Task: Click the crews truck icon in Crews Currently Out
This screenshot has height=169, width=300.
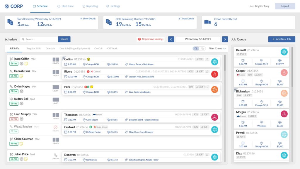Action: tap(207, 22)
